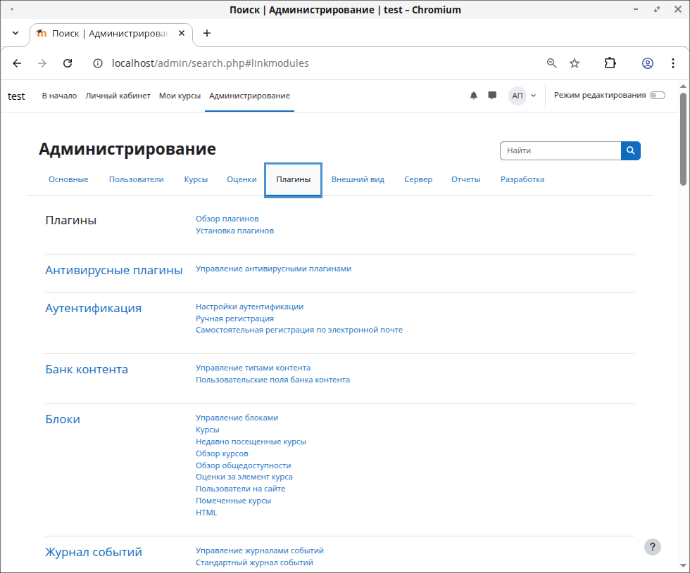Viewport: 690px width, 573px height.
Task: Expand the АП user menu dropdown
Action: pyautogui.click(x=523, y=96)
